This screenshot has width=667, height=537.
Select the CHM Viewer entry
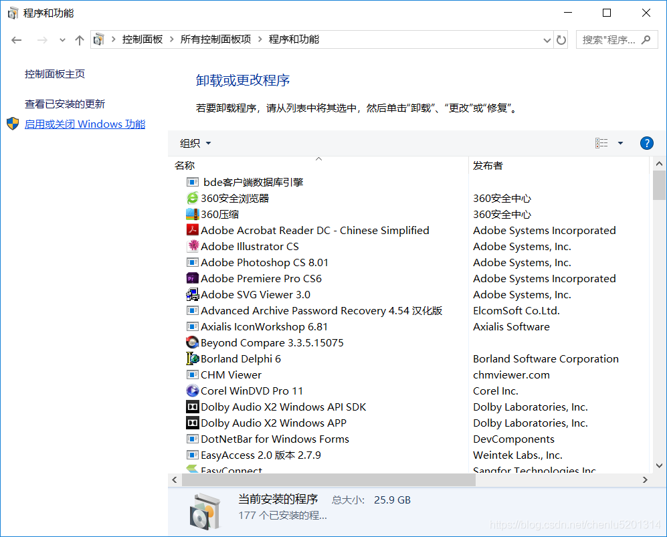[231, 374]
